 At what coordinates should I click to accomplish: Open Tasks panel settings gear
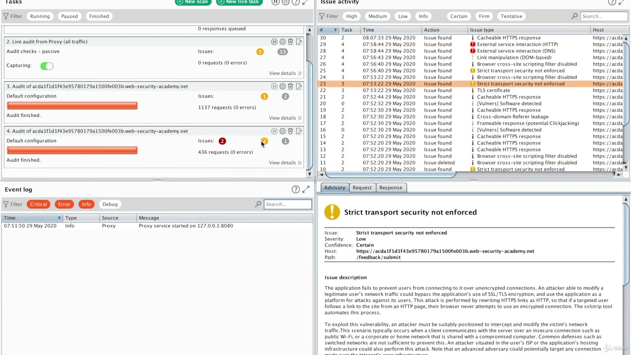pyautogui.click(x=285, y=2)
